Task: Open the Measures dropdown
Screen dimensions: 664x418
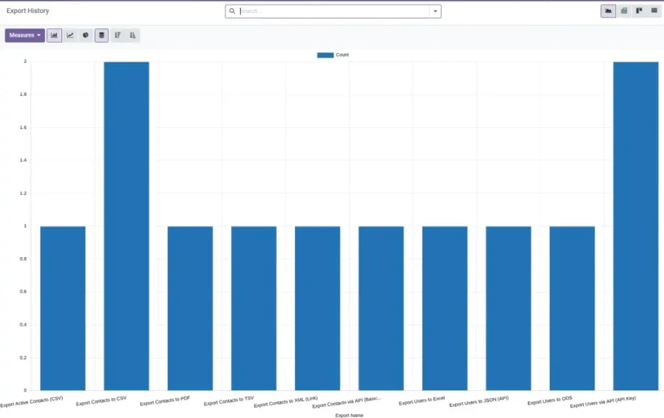Action: click(25, 35)
